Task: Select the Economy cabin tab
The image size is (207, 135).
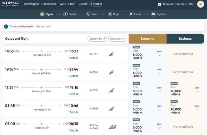Action: (147, 39)
